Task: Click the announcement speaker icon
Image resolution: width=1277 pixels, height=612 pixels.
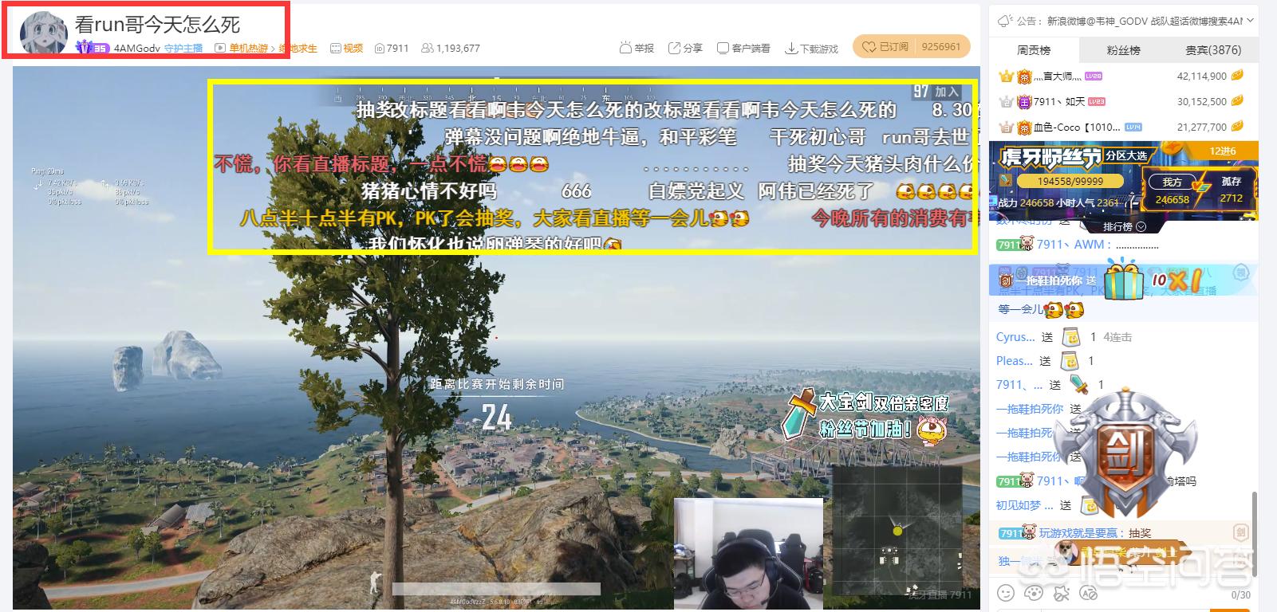Action: coord(1005,21)
